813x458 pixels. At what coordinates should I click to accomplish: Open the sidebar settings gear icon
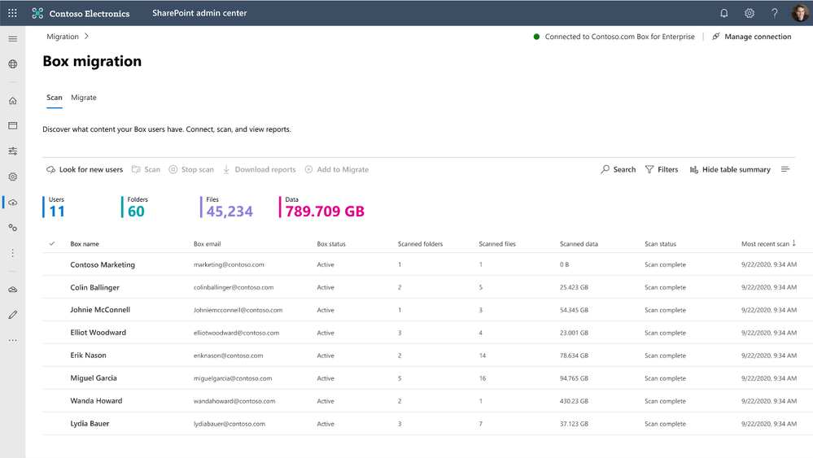tap(13, 177)
